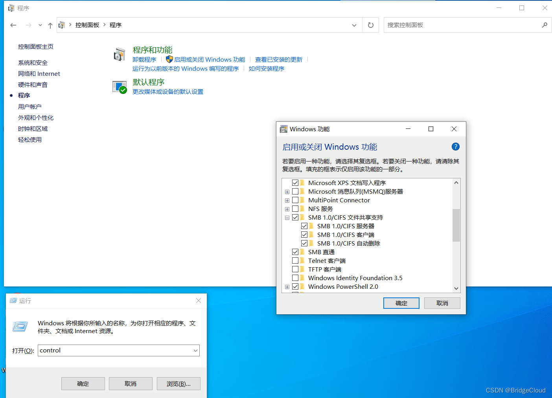The image size is (552, 398).
Task: Uncheck SMB 1.0/CIFS 客户端 checkbox
Action: coord(304,235)
